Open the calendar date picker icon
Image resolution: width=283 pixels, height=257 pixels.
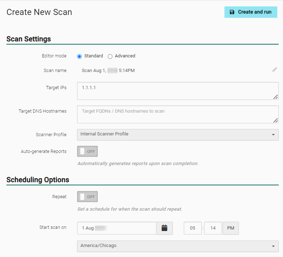pos(165,228)
